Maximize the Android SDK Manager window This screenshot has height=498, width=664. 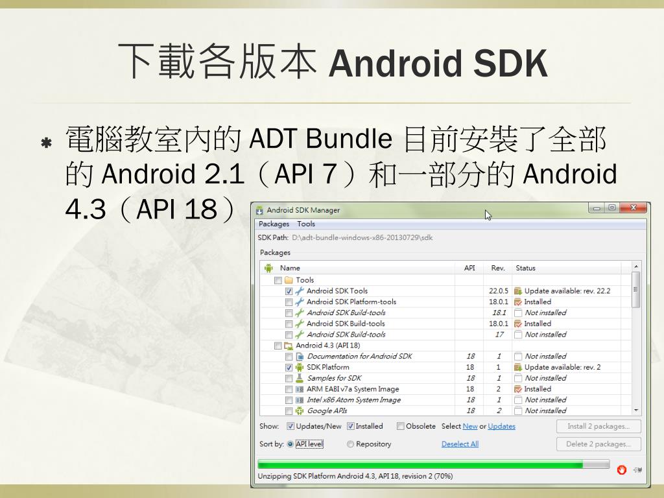[612, 208]
